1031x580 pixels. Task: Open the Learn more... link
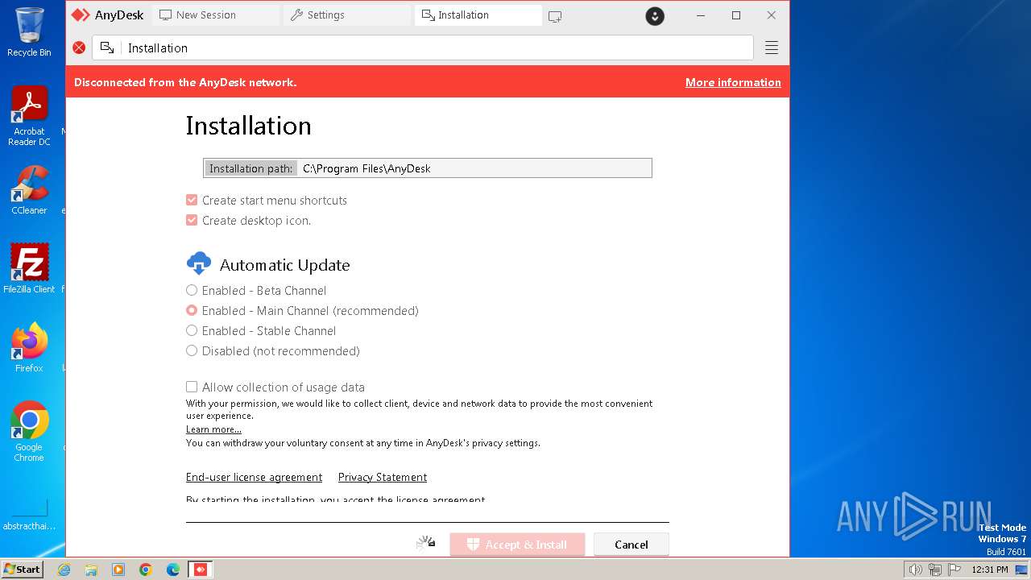[213, 429]
